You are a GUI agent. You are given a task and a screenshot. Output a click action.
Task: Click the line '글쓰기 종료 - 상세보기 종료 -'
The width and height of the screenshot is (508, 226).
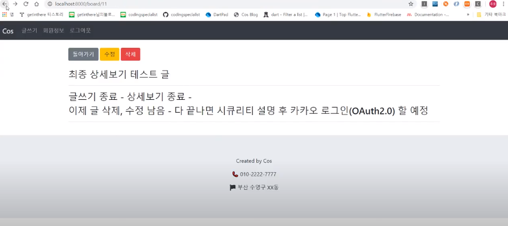coord(130,96)
